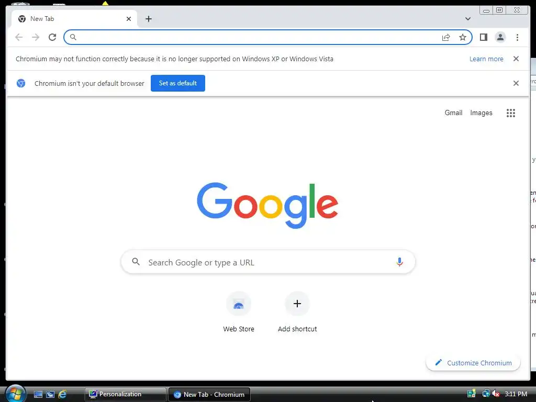The image size is (536, 402).
Task: Click the Customize Chromium button
Action: pos(473,363)
